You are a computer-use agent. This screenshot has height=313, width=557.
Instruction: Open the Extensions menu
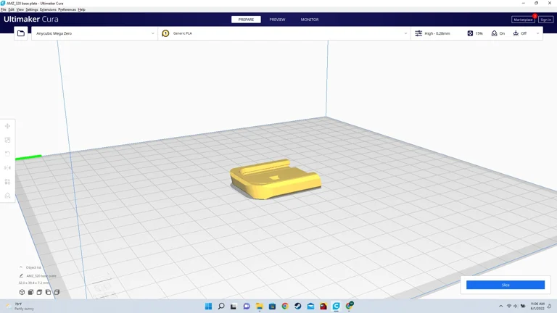pos(48,9)
